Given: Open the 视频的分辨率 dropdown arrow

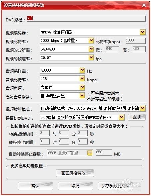Looking at the screenshot, I should pyautogui.click(x=91, y=49).
